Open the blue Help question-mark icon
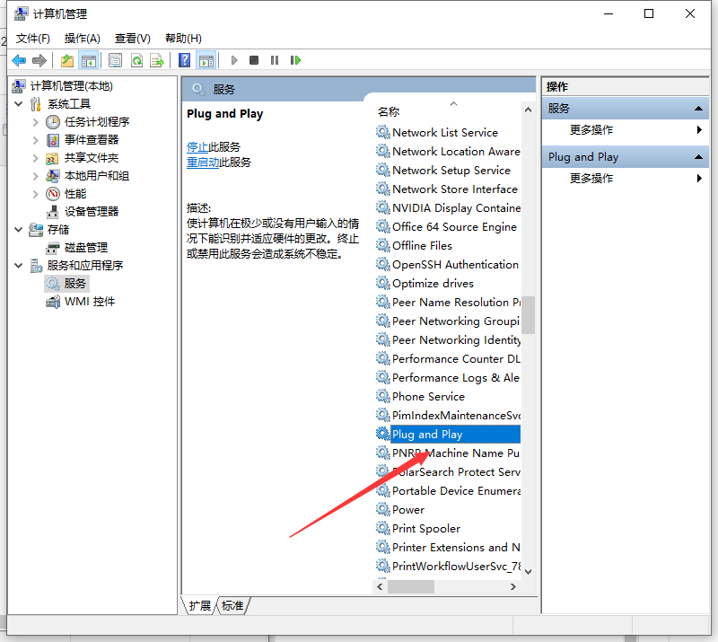 coord(184,60)
